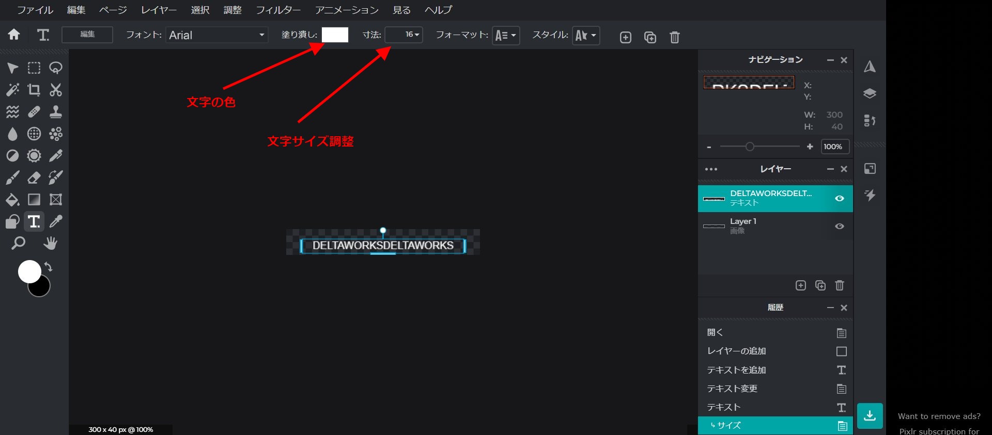Screen dimensions: 992x435
Task: Click the Home icon
Action: (x=14, y=35)
